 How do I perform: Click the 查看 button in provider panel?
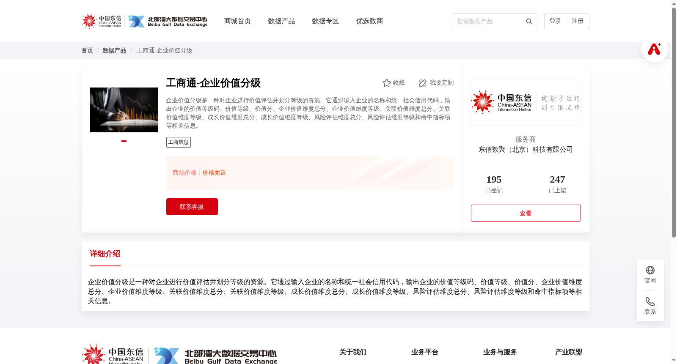526,213
